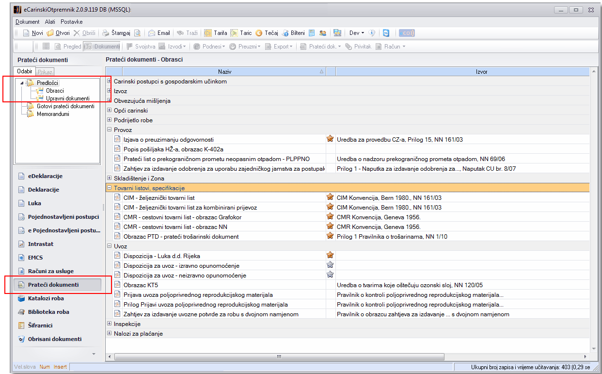Open the Alati menu
The height and width of the screenshot is (374, 602).
[50, 22]
